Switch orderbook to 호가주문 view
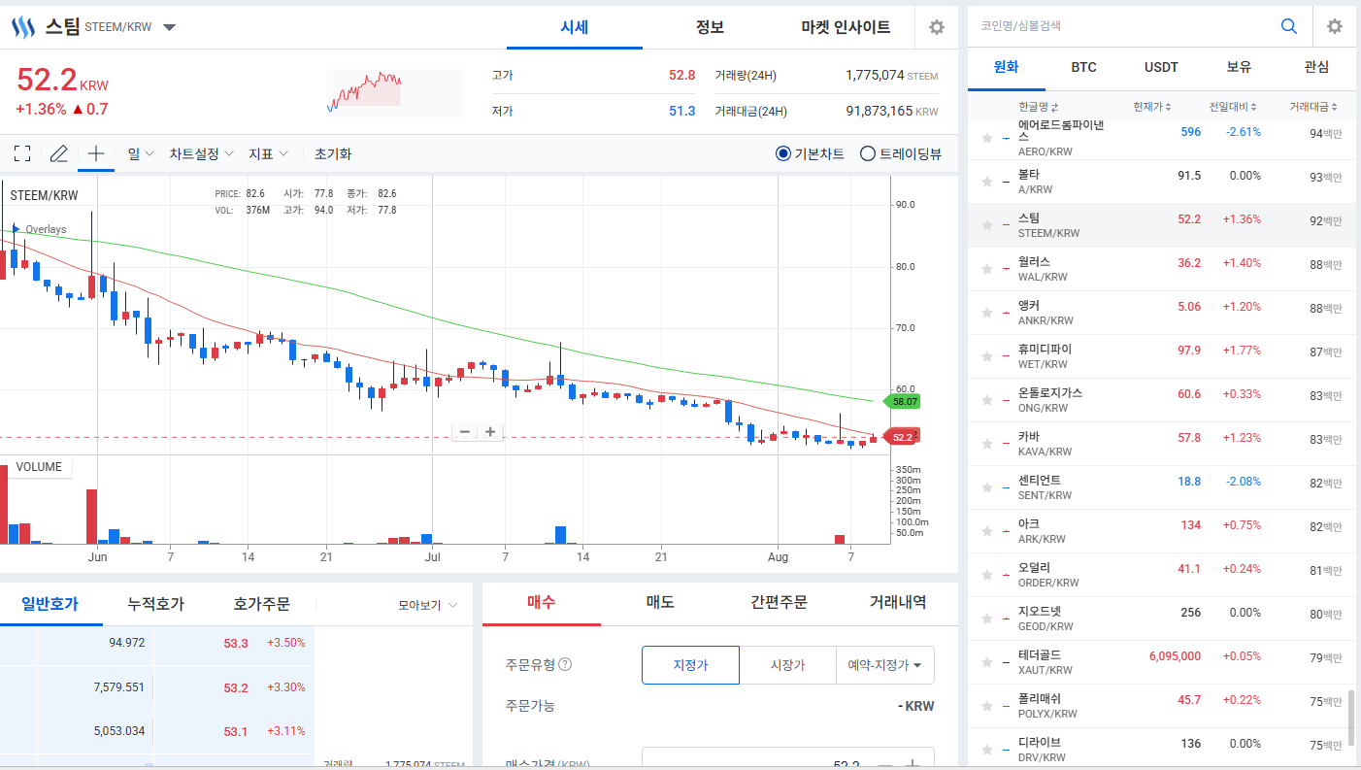The width and height of the screenshot is (1361, 770). pos(262,604)
